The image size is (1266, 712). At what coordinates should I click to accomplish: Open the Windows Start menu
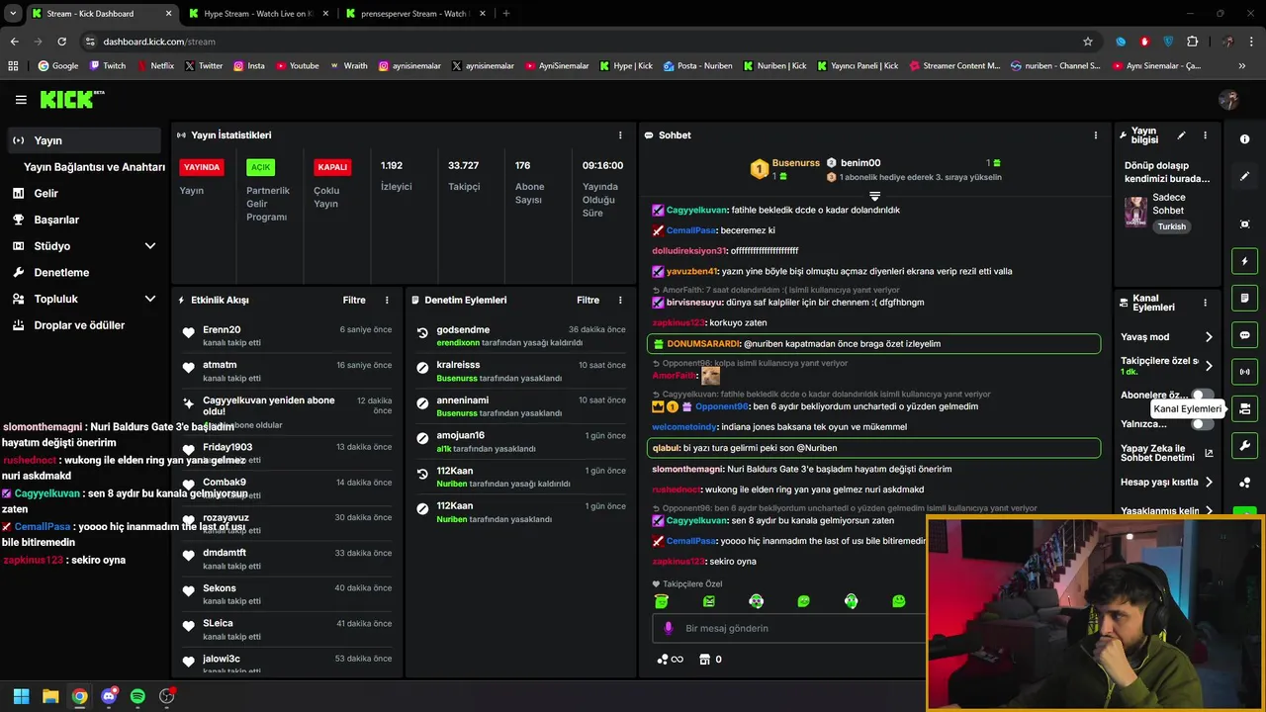[x=21, y=696]
